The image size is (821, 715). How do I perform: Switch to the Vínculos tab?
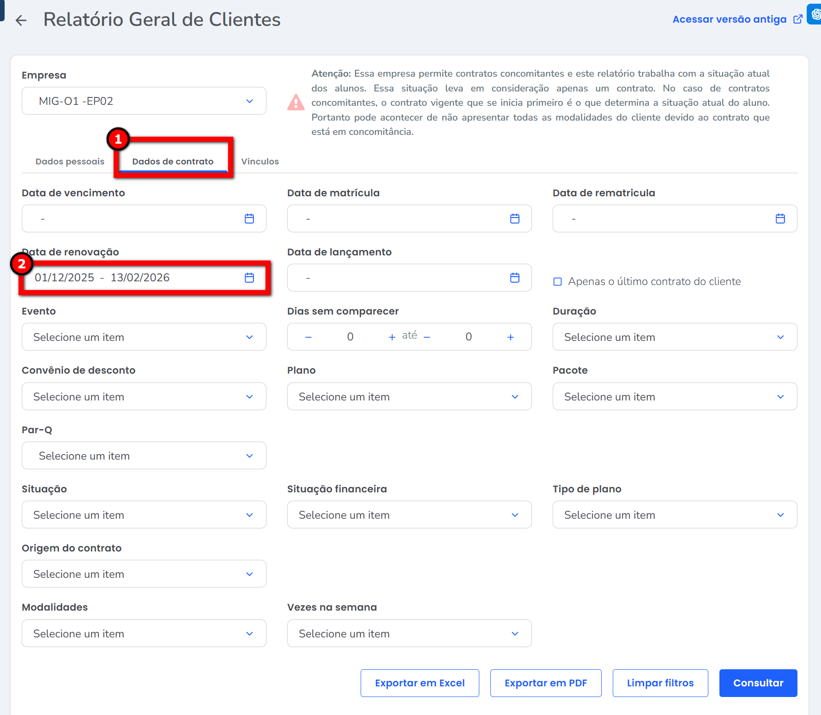tap(260, 162)
